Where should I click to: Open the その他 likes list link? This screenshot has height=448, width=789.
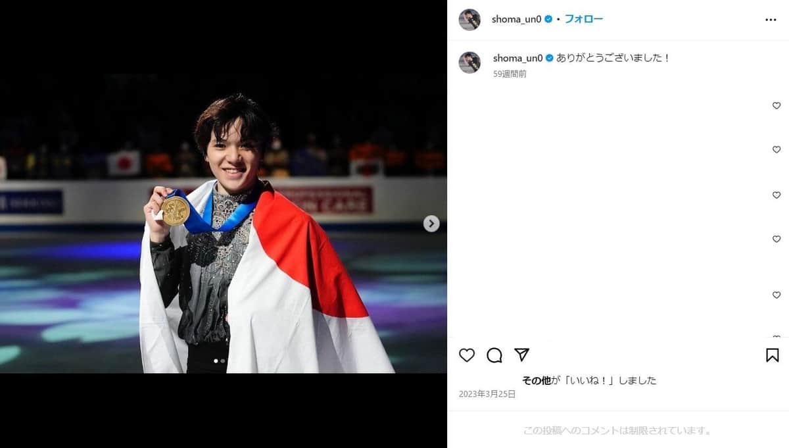pyautogui.click(x=536, y=380)
